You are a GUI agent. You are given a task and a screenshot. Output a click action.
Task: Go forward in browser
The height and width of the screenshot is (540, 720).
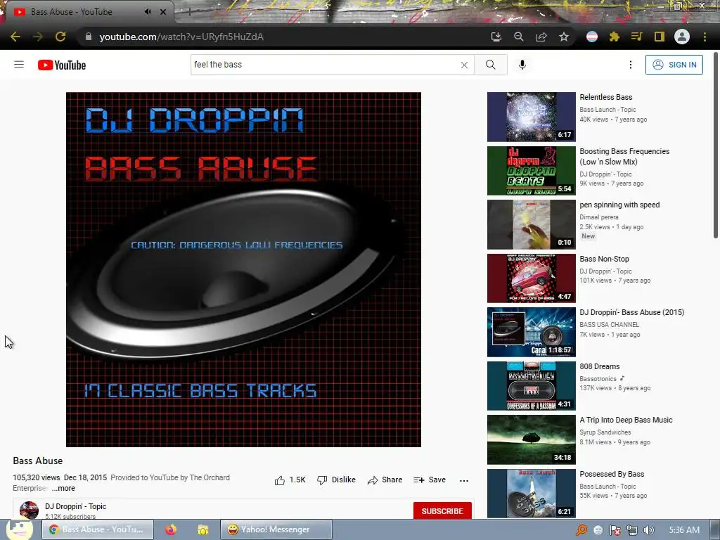click(x=38, y=37)
